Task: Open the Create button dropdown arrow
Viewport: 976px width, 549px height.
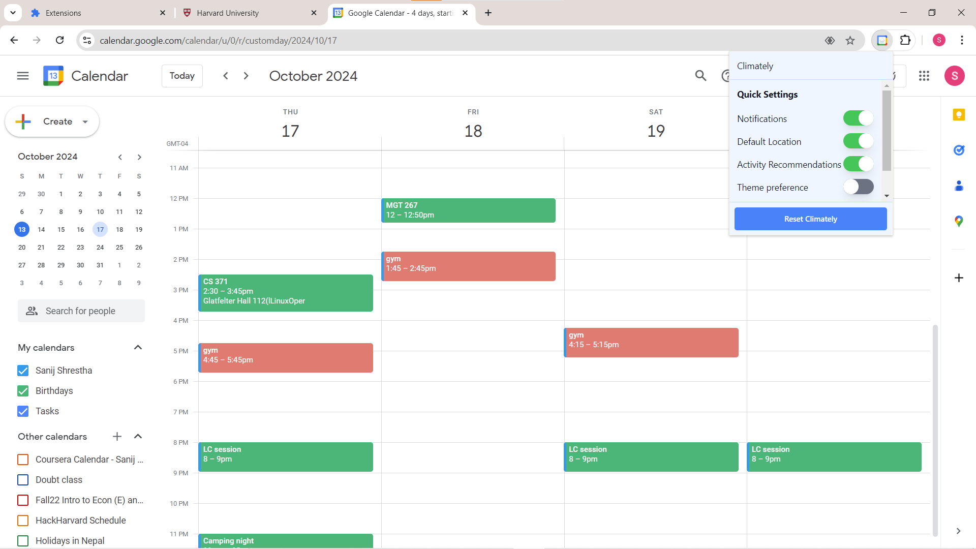Action: pos(85,121)
